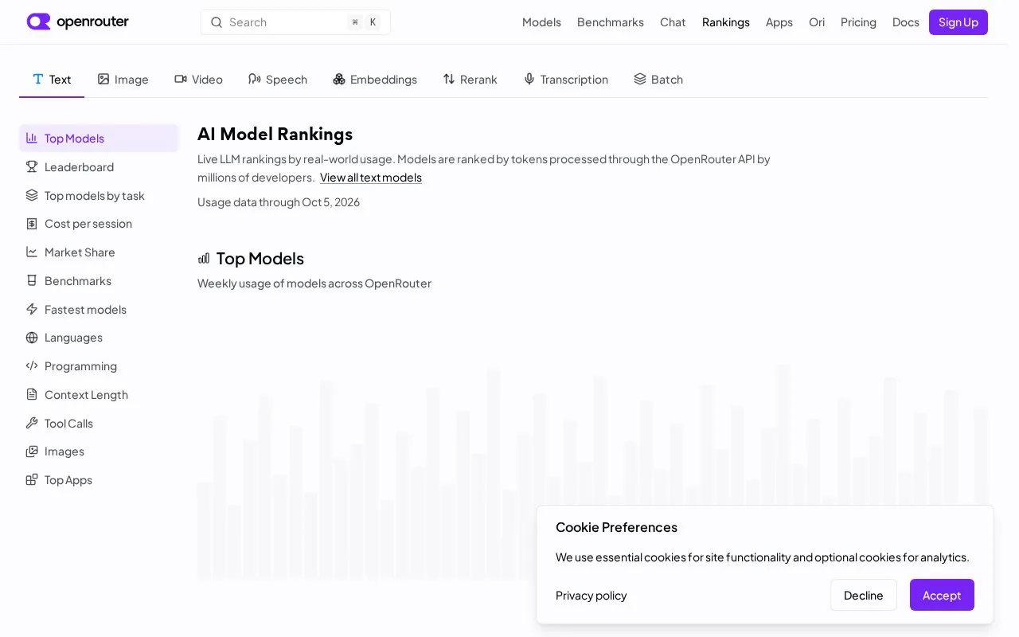Open the Benchmarks sidebar item
This screenshot has width=1019, height=637.
pyautogui.click(x=99, y=280)
